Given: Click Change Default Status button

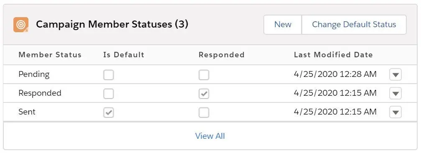Looking at the screenshot, I should point(354,25).
